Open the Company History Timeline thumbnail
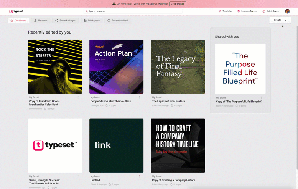The width and height of the screenshot is (298, 189). pos(178,145)
